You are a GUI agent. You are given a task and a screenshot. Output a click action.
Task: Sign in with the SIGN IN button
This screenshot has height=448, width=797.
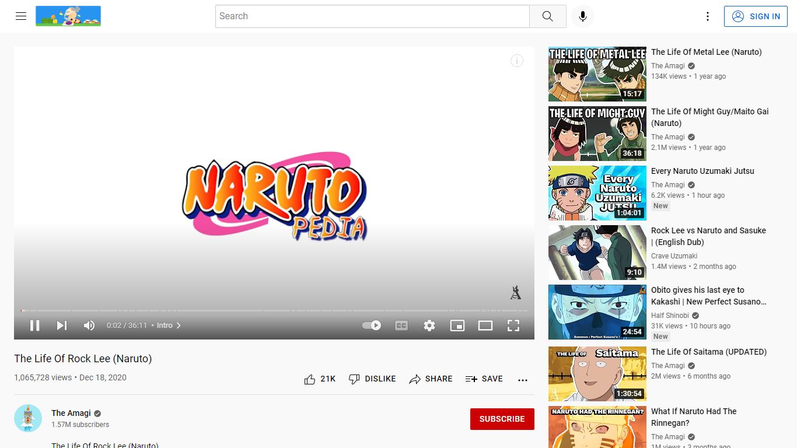point(756,16)
